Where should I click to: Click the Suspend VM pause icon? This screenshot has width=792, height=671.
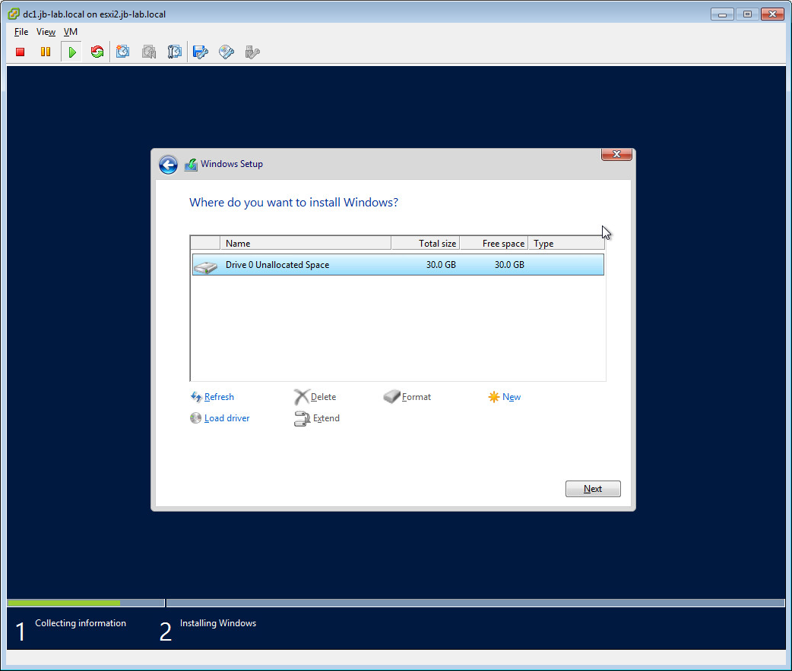click(x=46, y=52)
